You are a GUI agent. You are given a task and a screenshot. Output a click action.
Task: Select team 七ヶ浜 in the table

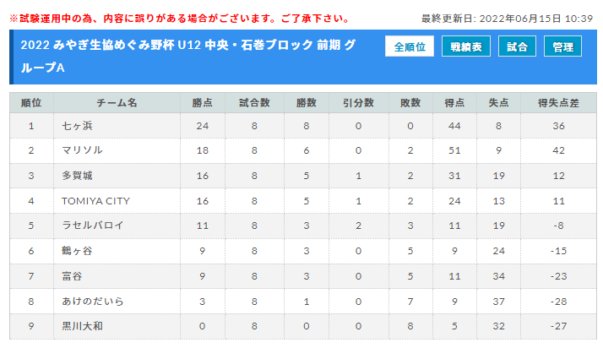[78, 126]
